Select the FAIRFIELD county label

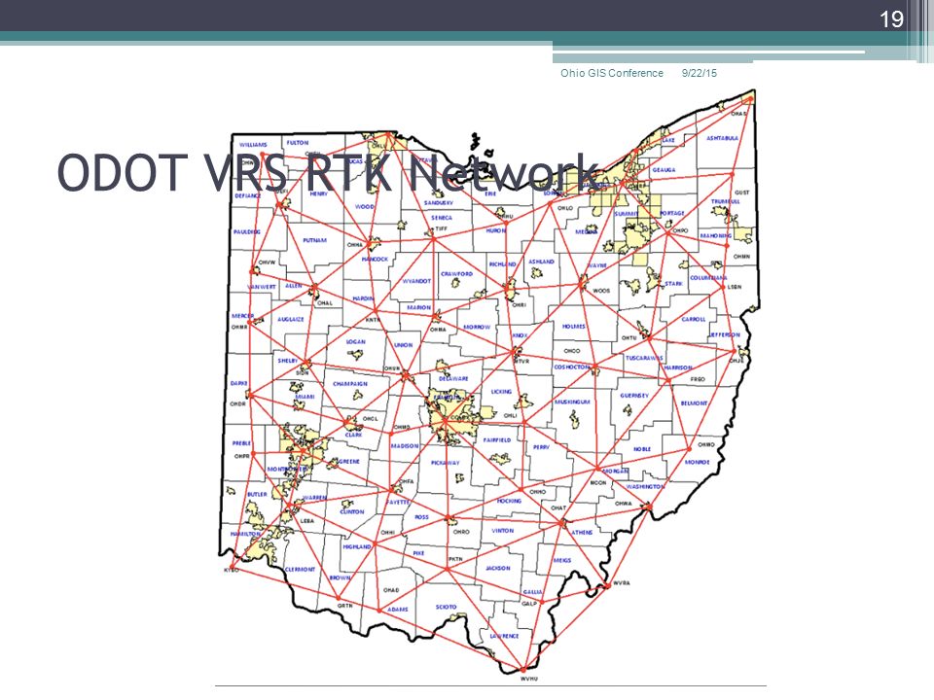coord(497,440)
